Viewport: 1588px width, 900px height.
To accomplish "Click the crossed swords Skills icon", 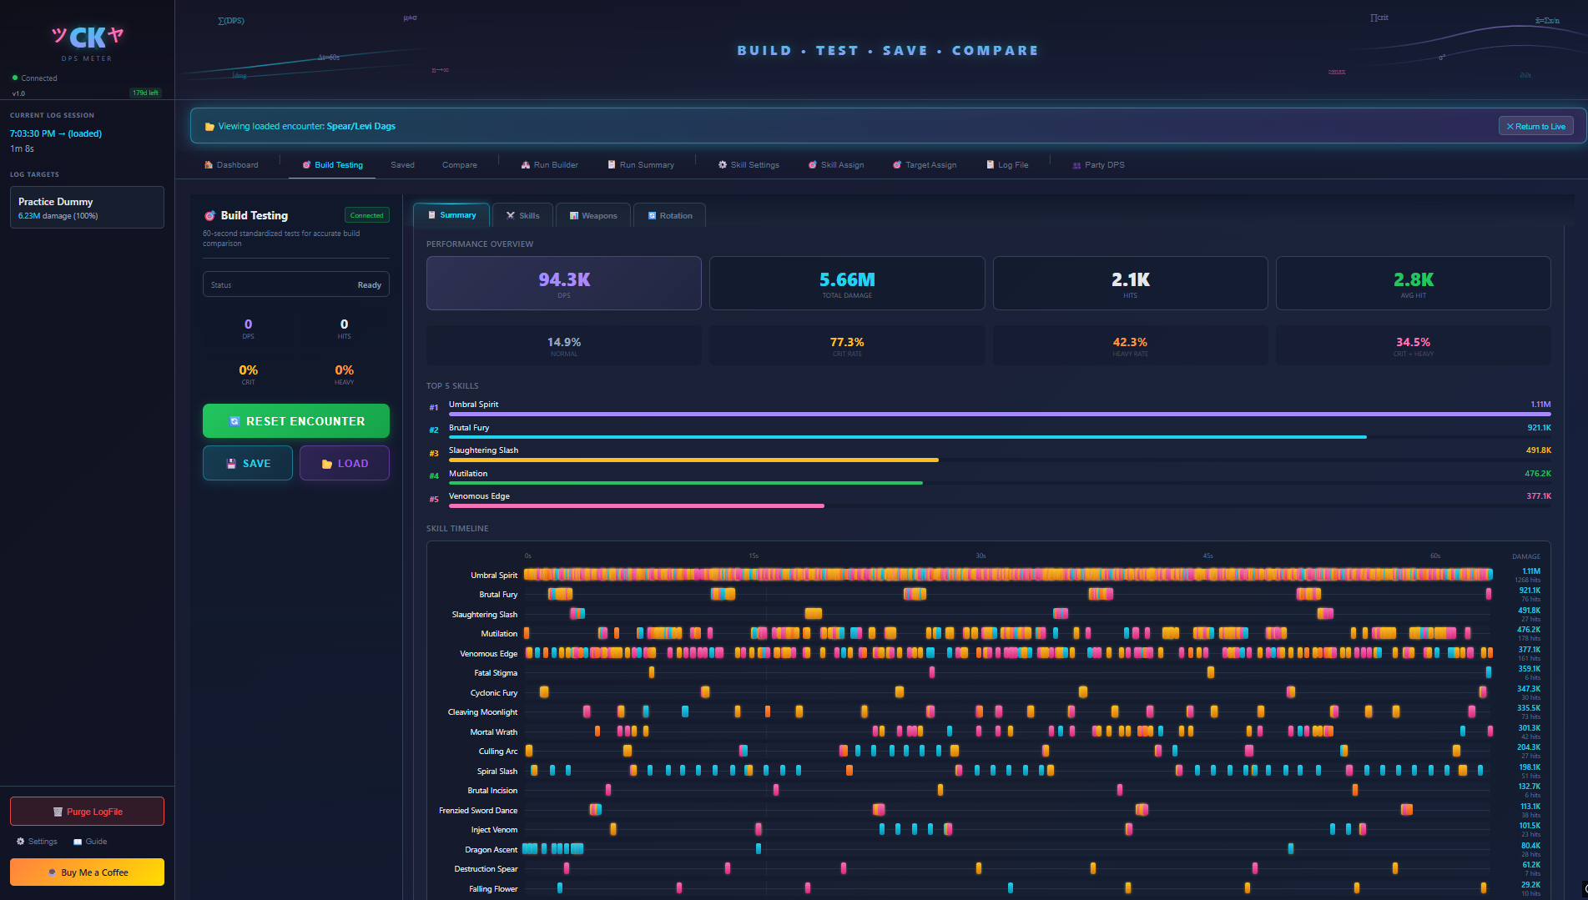I will pyautogui.click(x=511, y=215).
